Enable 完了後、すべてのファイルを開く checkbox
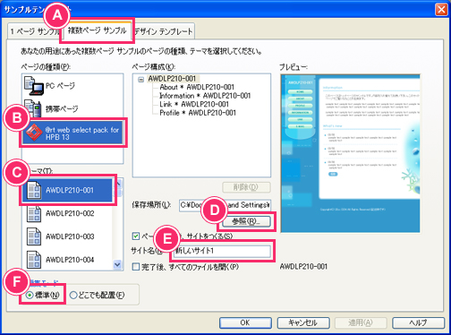This screenshot has height=335, width=451. [136, 267]
